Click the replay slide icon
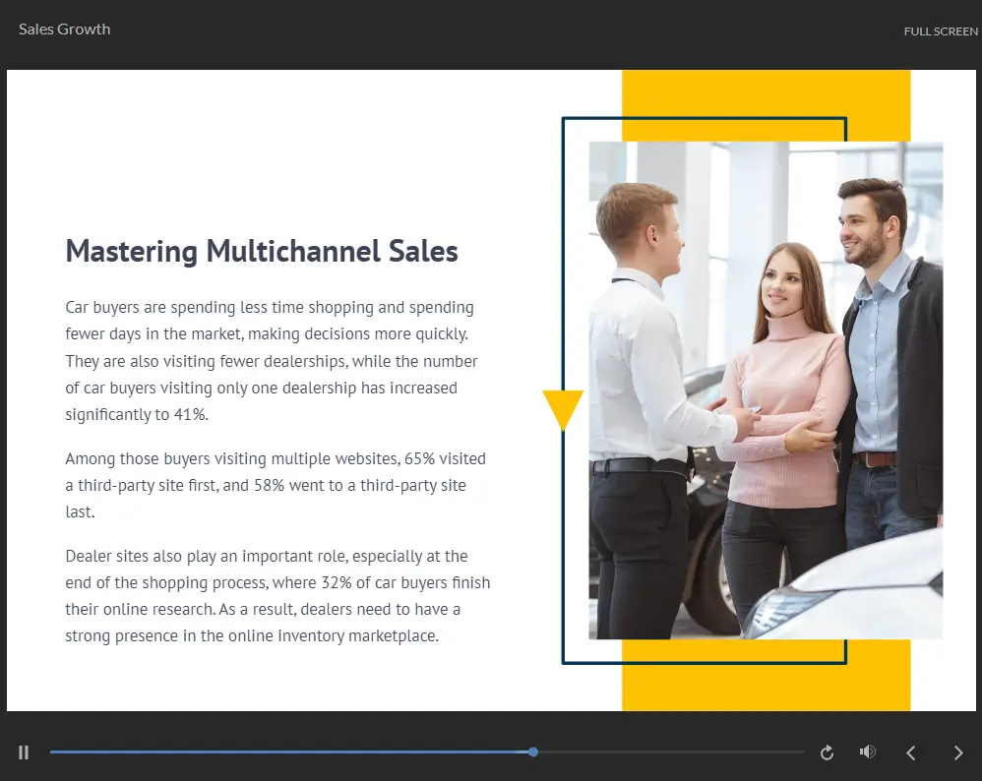 tap(827, 752)
